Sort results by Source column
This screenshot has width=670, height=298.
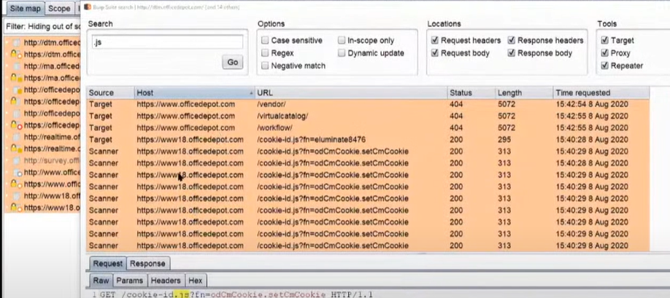(110, 93)
